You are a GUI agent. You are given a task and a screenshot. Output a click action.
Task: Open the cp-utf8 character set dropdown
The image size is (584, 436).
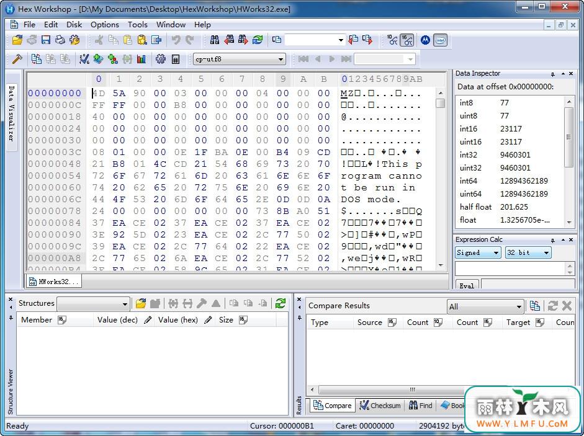281,59
